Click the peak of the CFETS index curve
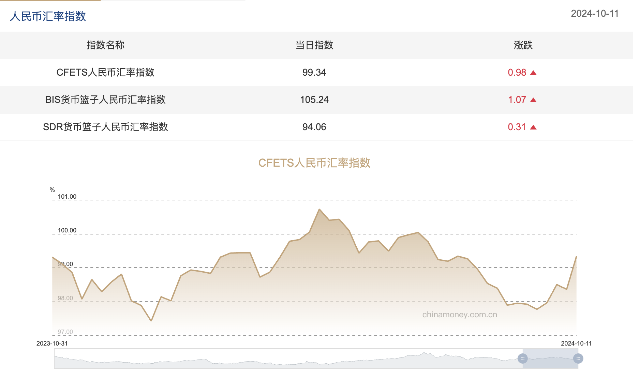The width and height of the screenshot is (639, 381). click(x=319, y=209)
